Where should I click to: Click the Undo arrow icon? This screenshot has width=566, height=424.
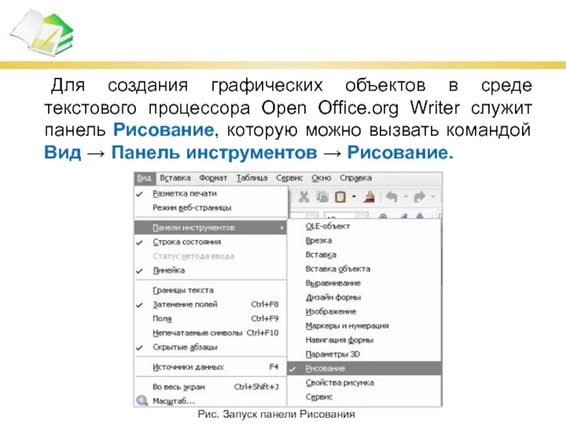[392, 197]
